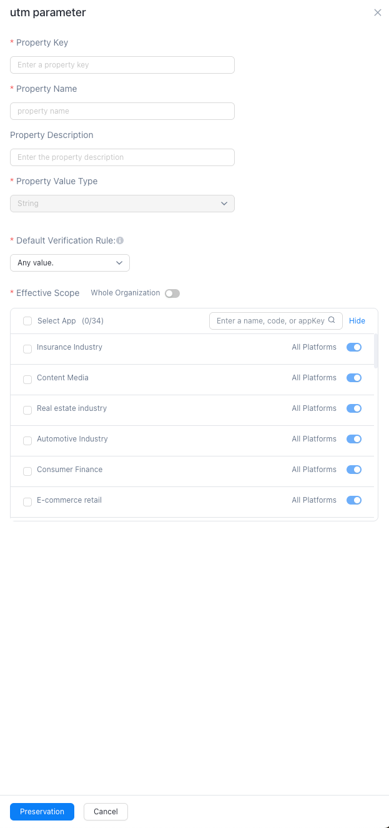Image resolution: width=389 pixels, height=828 pixels.
Task: Close the utm parameter panel
Action: click(x=377, y=12)
